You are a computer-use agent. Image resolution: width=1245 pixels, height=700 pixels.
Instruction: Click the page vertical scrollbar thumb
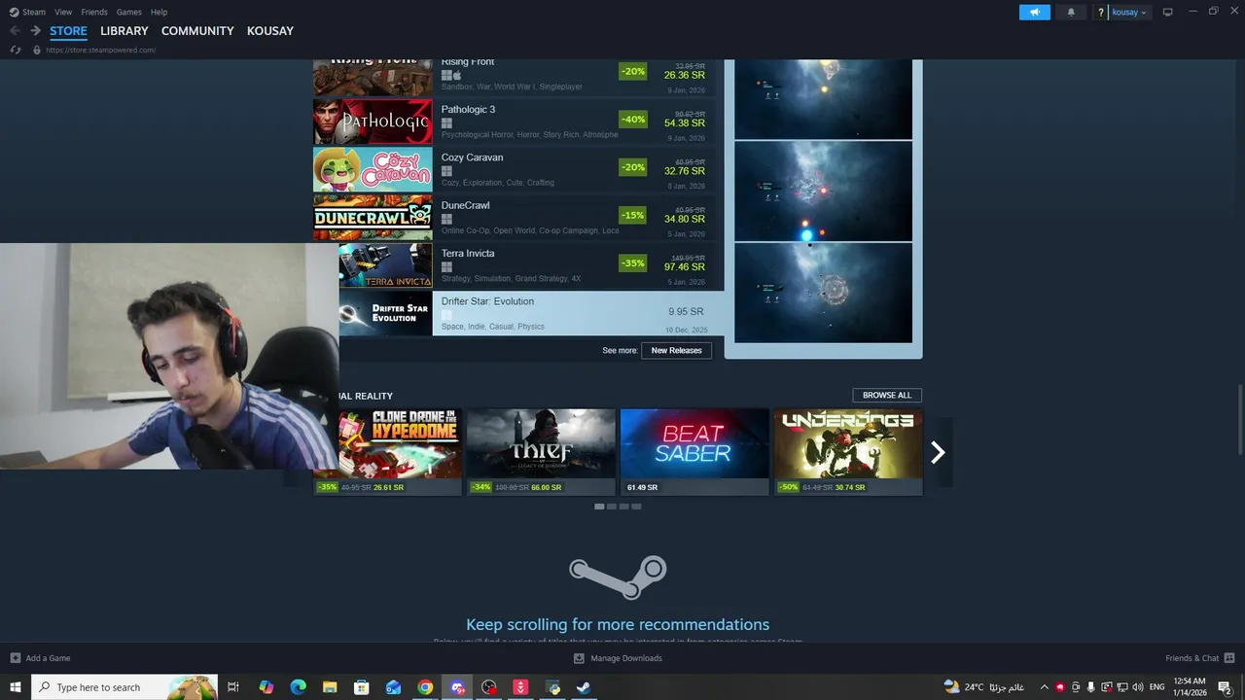(x=1239, y=418)
